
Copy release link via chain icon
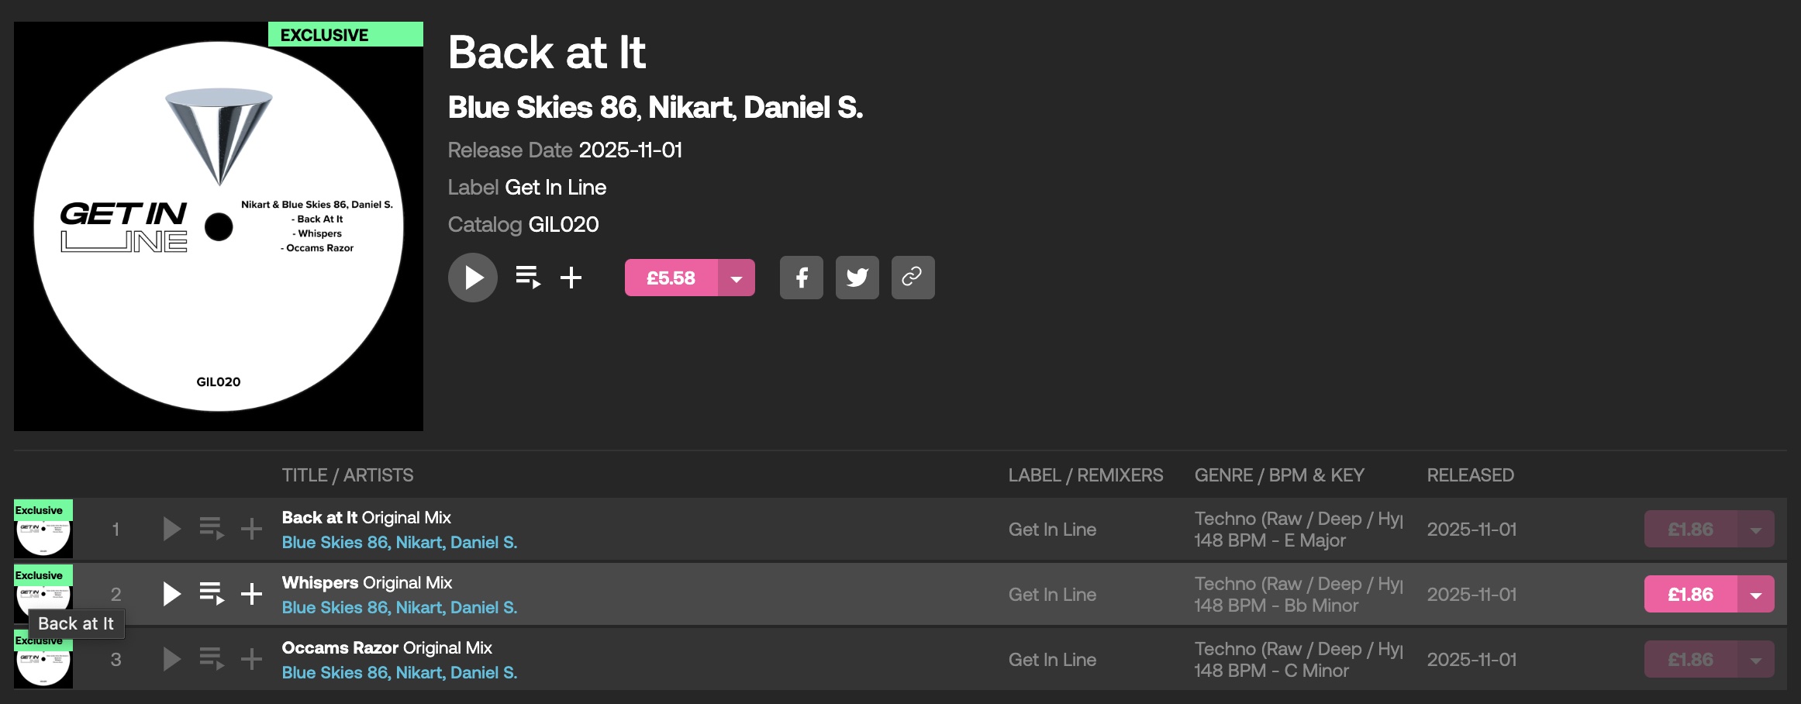913,278
